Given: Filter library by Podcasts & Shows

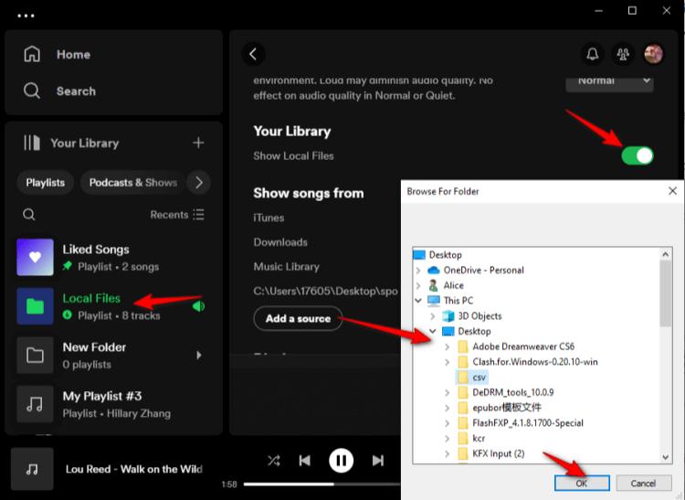Looking at the screenshot, I should pos(132,182).
